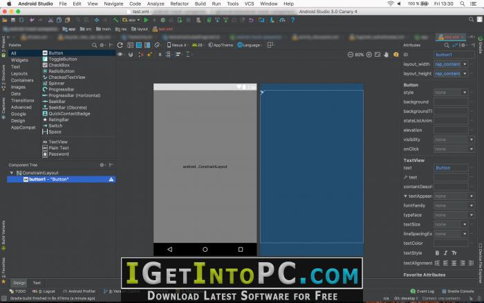Click the screen orientation rotate icon
The width and height of the screenshot is (484, 303).
157,45
